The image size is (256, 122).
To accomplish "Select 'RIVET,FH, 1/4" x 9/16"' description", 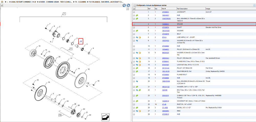I will 185,104.
